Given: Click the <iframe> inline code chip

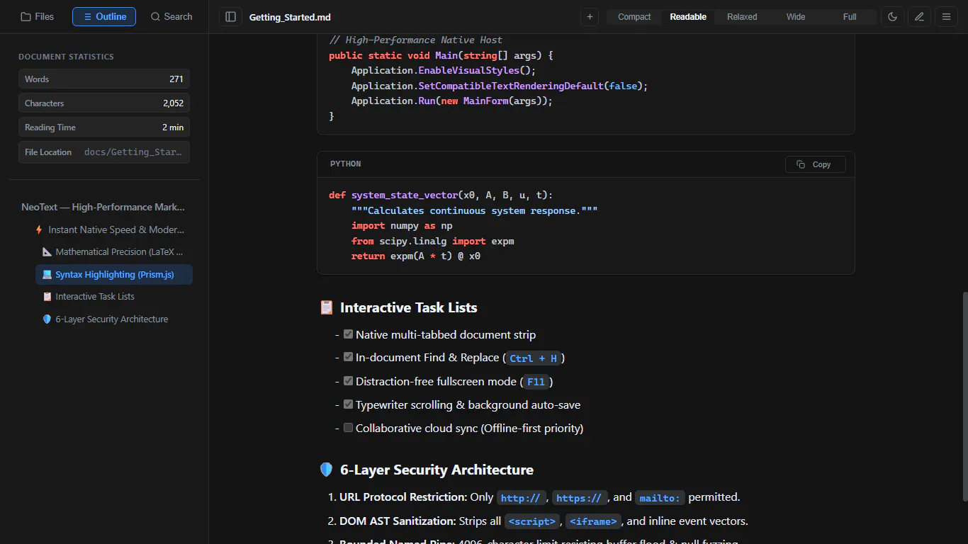Looking at the screenshot, I should 593,521.
